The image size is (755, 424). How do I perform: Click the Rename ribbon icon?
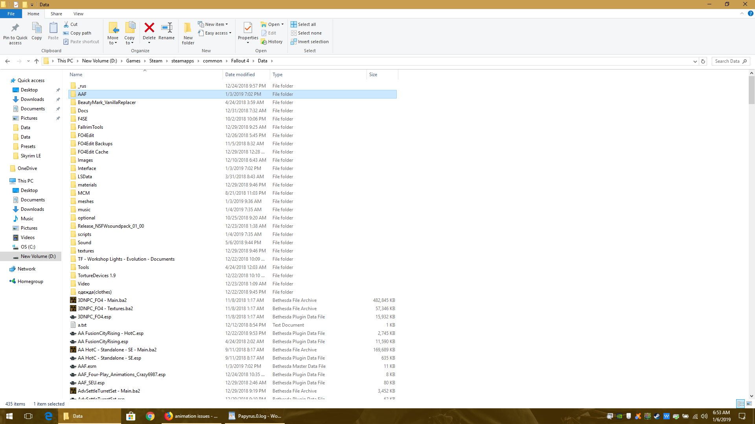click(167, 31)
